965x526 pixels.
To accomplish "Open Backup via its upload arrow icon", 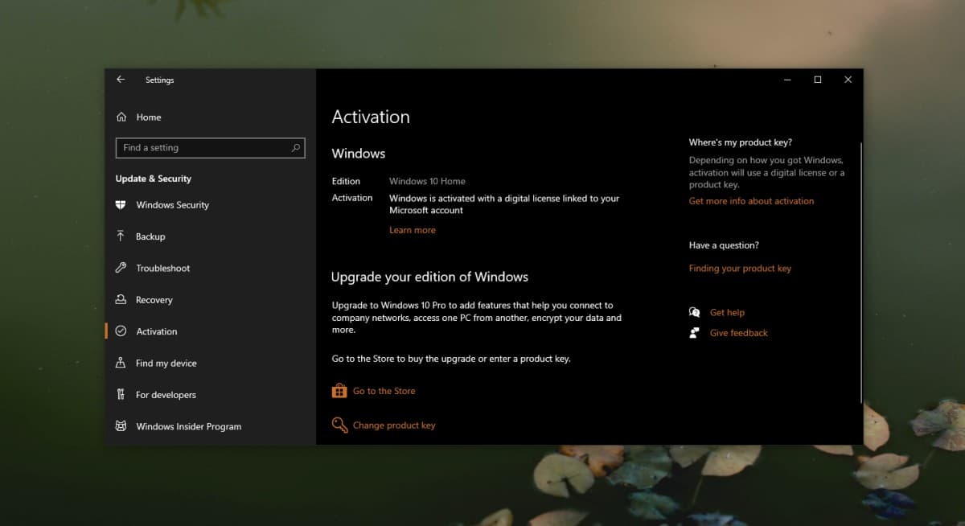I will pyautogui.click(x=121, y=236).
